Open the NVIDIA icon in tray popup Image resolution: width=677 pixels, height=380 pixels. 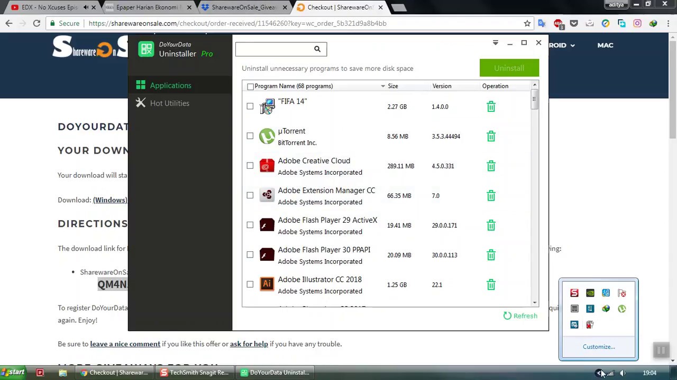pyautogui.click(x=590, y=293)
